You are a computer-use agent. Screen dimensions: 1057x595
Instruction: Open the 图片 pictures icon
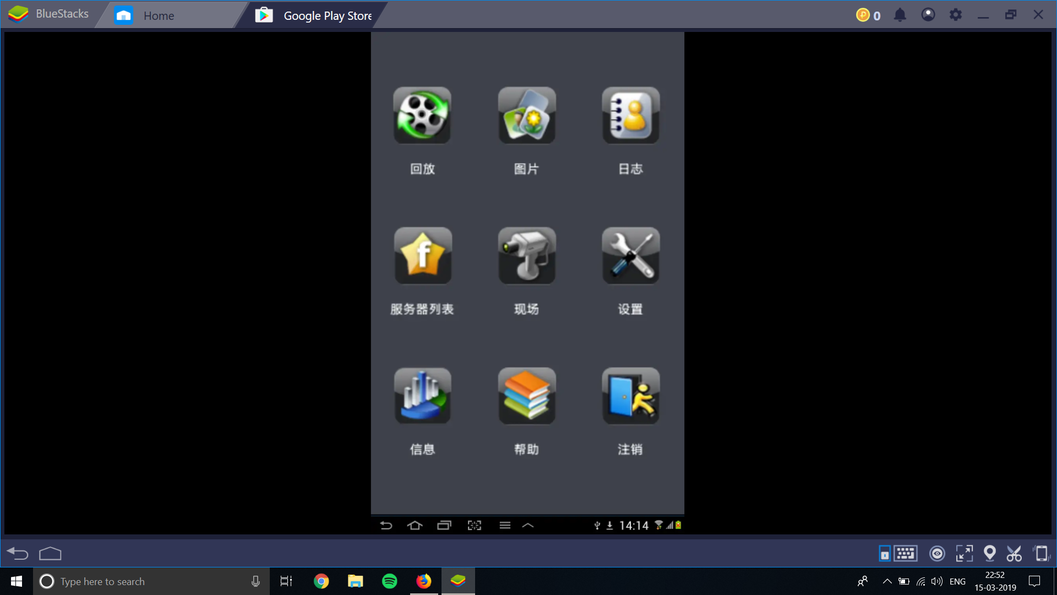click(527, 116)
